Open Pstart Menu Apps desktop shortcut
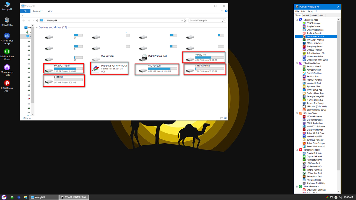The image size is (356, 200). click(7, 86)
